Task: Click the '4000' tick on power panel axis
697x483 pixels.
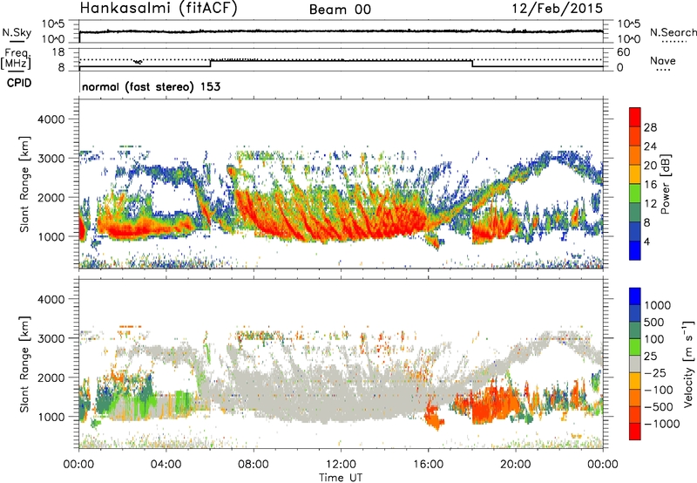Action: (x=51, y=119)
